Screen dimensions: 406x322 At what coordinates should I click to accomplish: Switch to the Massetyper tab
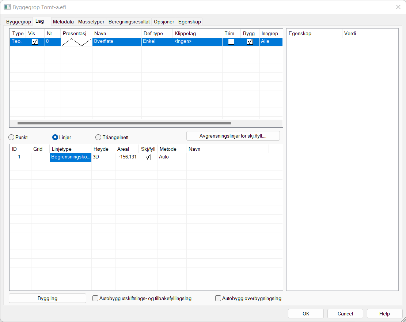pyautogui.click(x=91, y=22)
